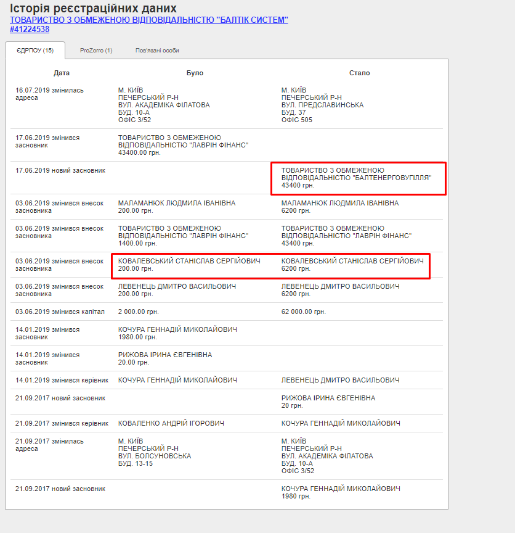Screen dimensions: 515x533
Task: Select КОВАЛЕВСЬКИЙ СТАНІСЛАВ СЕРГІЙОВИЧ 200.00 грн. cell
Action: 190,265
